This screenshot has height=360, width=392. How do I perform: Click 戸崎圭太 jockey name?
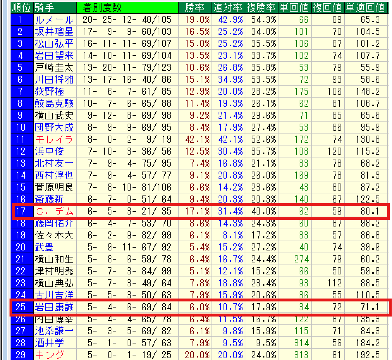coord(54,68)
